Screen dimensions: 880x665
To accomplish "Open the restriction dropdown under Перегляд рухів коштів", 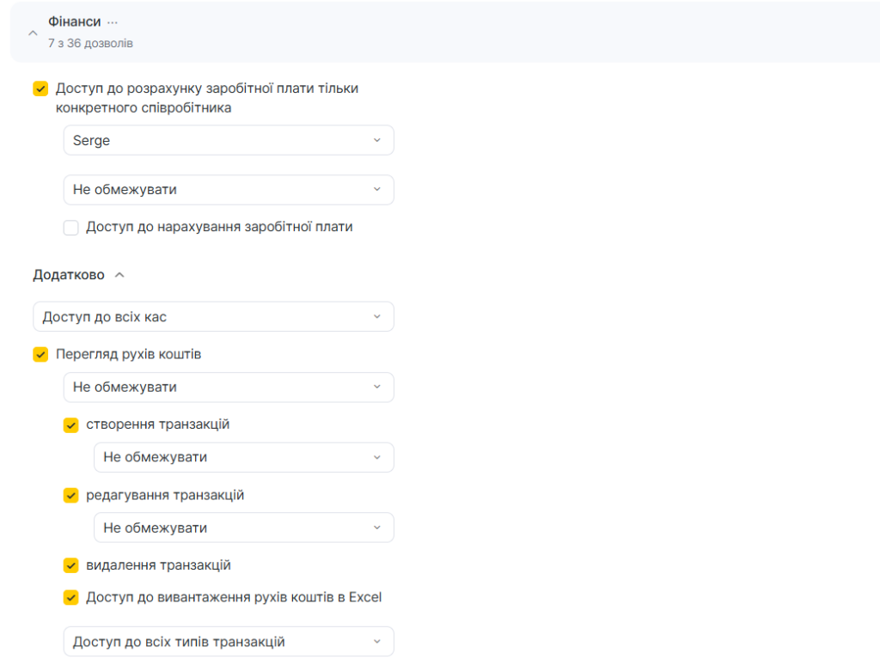I will (229, 387).
